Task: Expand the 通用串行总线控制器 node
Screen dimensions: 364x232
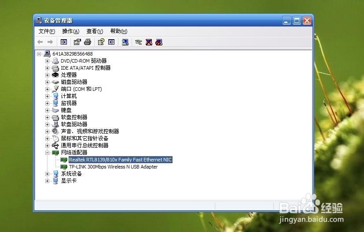Action: coord(47,146)
